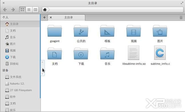
Task: Go forward with the right arrow button
Action: 13,10
